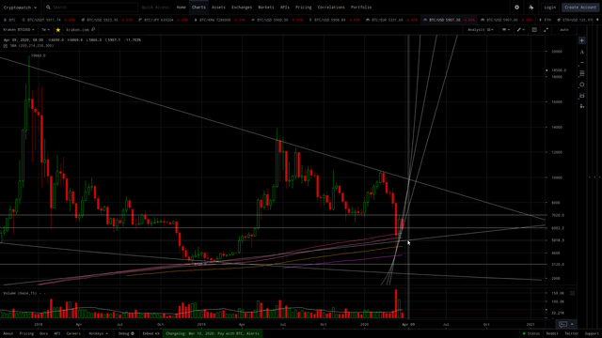
Task: Click the BTC group label in ticker bar
Action: tap(9, 20)
